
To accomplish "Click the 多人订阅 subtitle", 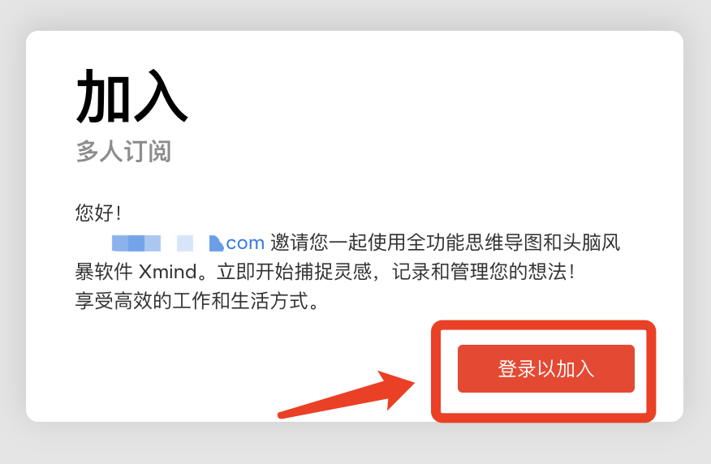I will tap(123, 151).
